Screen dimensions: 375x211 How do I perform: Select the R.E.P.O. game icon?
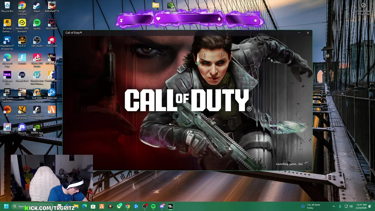click(22, 42)
